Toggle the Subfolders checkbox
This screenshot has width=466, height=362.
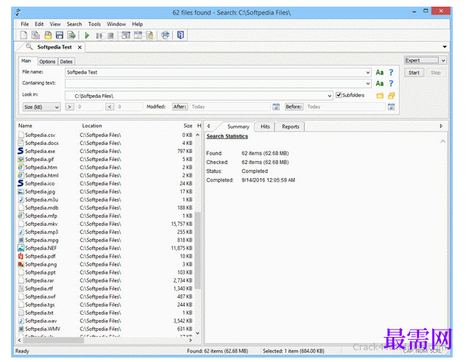[339, 95]
